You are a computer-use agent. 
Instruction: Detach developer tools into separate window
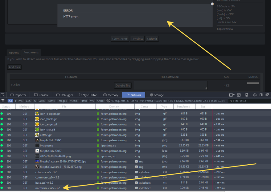coord(267,95)
